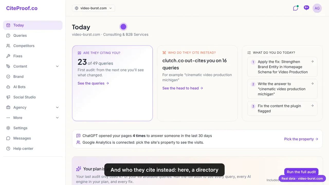Screen dimensions: 329x185
Task: Follow the "See the queries" link
Action: coord(93,83)
